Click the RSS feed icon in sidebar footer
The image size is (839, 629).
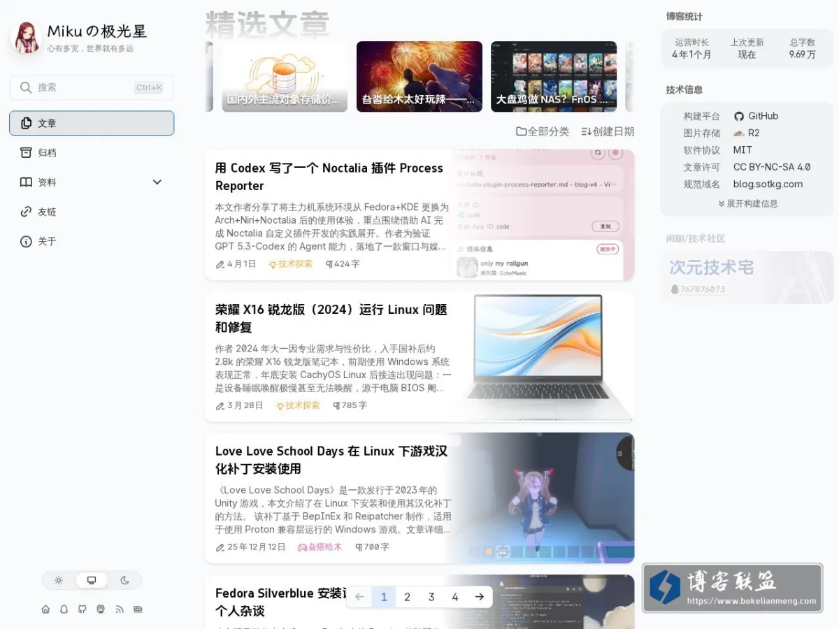pos(120,609)
